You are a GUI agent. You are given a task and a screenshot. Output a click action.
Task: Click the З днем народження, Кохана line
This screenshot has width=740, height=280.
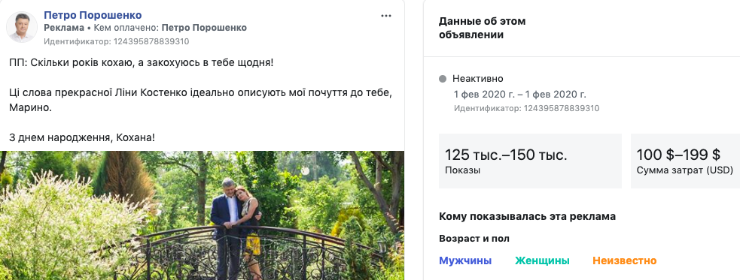pyautogui.click(x=82, y=138)
